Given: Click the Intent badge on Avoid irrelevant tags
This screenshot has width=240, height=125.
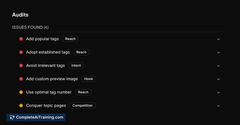Looking at the screenshot, I should [76, 65].
